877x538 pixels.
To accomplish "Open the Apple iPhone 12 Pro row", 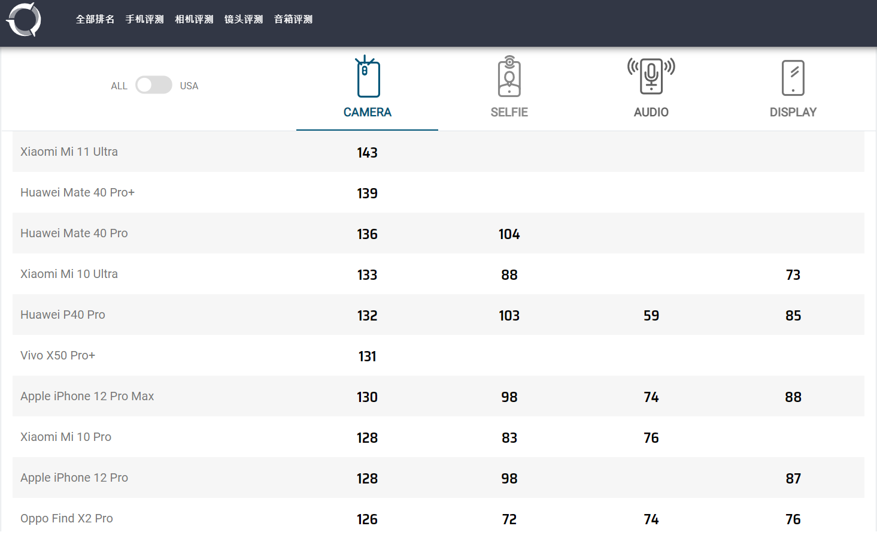I will 438,477.
